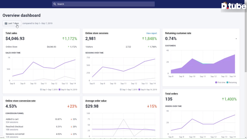Click the Overview dashboard heading
This screenshot has height=139, width=247.
pos(22,15)
